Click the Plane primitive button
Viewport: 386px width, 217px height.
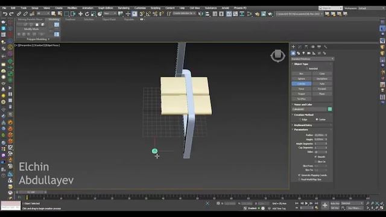point(322,94)
